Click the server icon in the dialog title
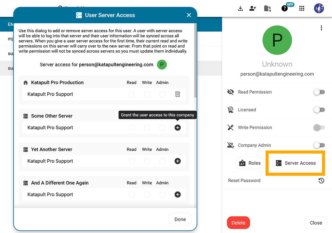Screen dimensions: 332x233 click(79, 15)
